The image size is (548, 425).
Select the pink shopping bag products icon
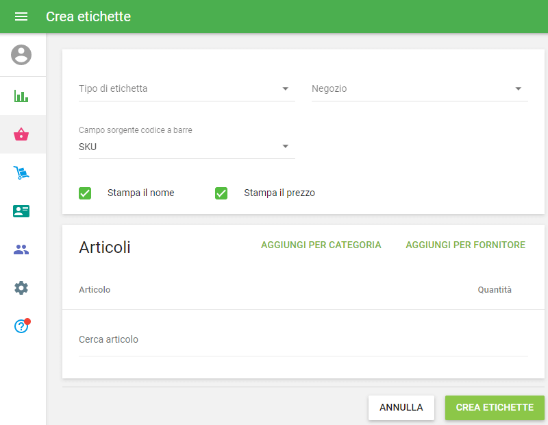[21, 134]
